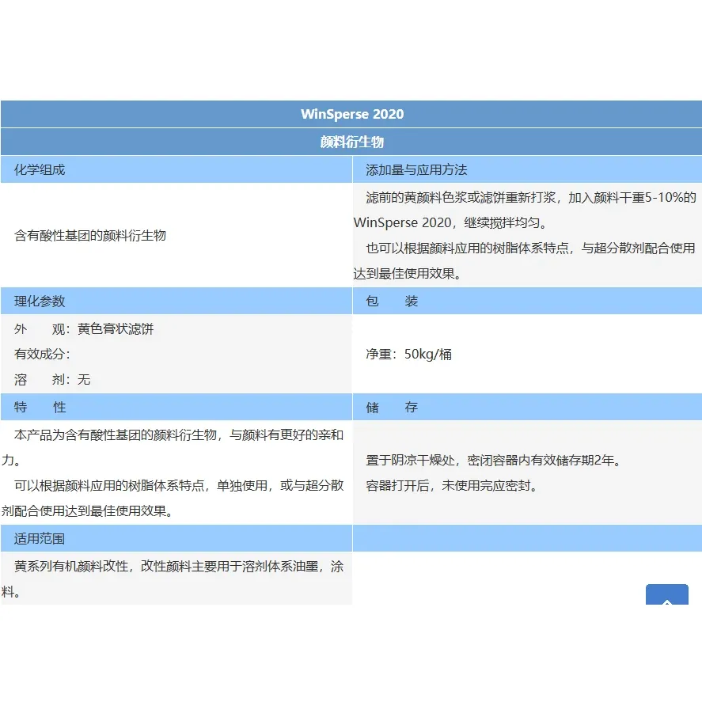702x702 pixels.
Task: Click the blue back-to-top arrow button
Action: tap(666, 594)
